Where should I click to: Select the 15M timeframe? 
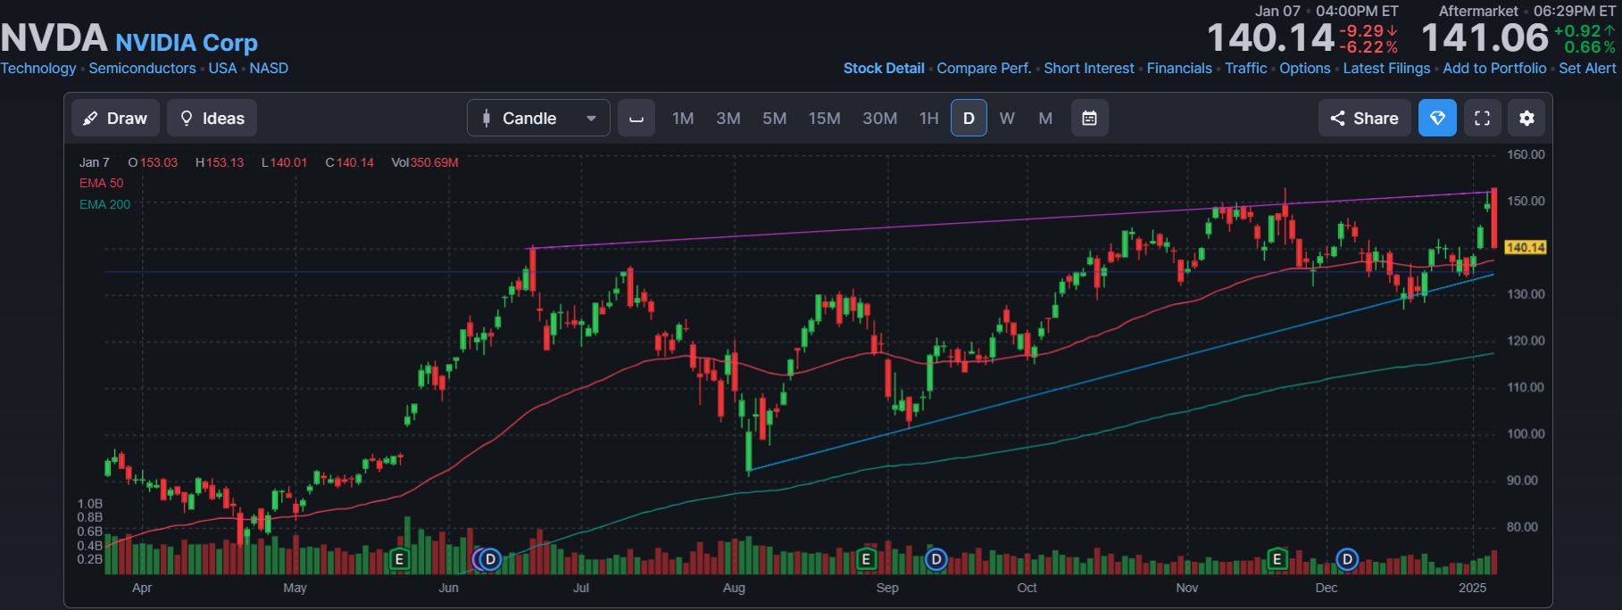click(x=825, y=118)
